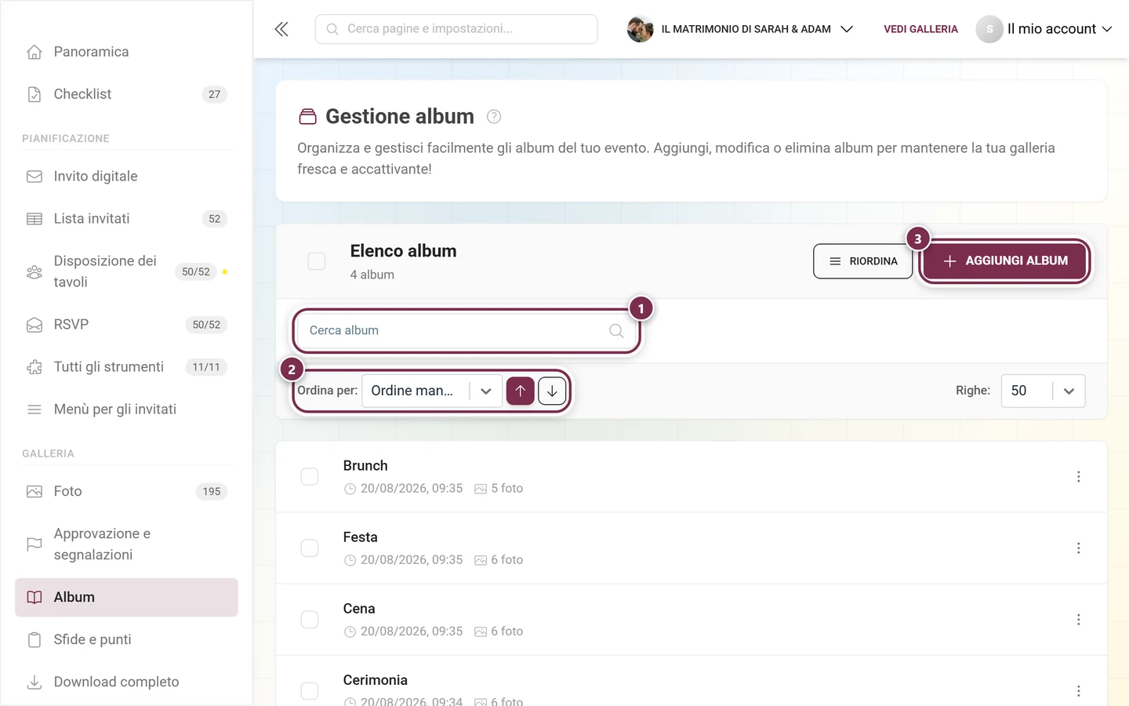This screenshot has width=1129, height=706.
Task: Click the Cerca album search field
Action: 466,331
